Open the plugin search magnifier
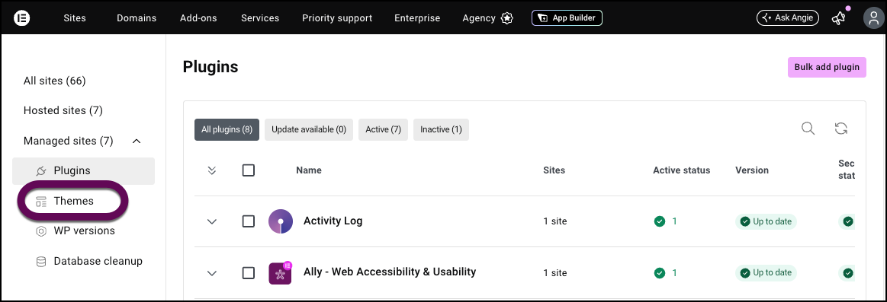Viewport: 887px width, 302px height. click(x=808, y=129)
